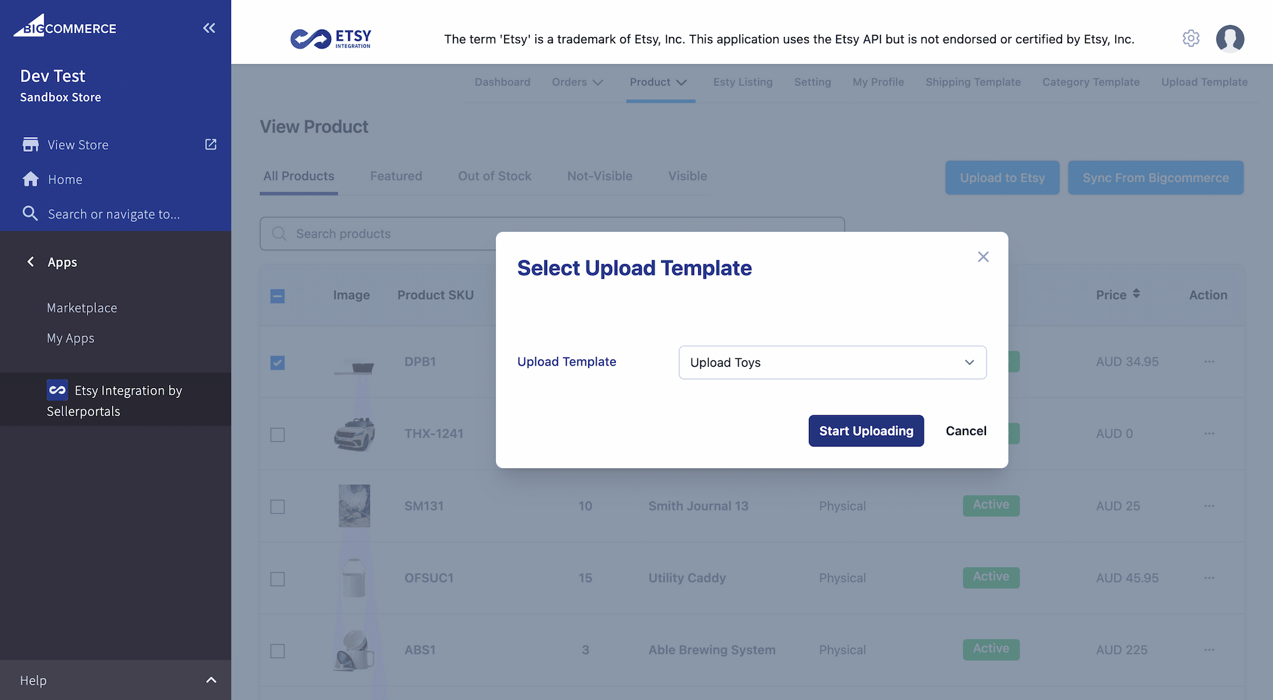The image size is (1273, 700).
Task: Click the Etsy Integration logo in header
Action: coord(331,39)
